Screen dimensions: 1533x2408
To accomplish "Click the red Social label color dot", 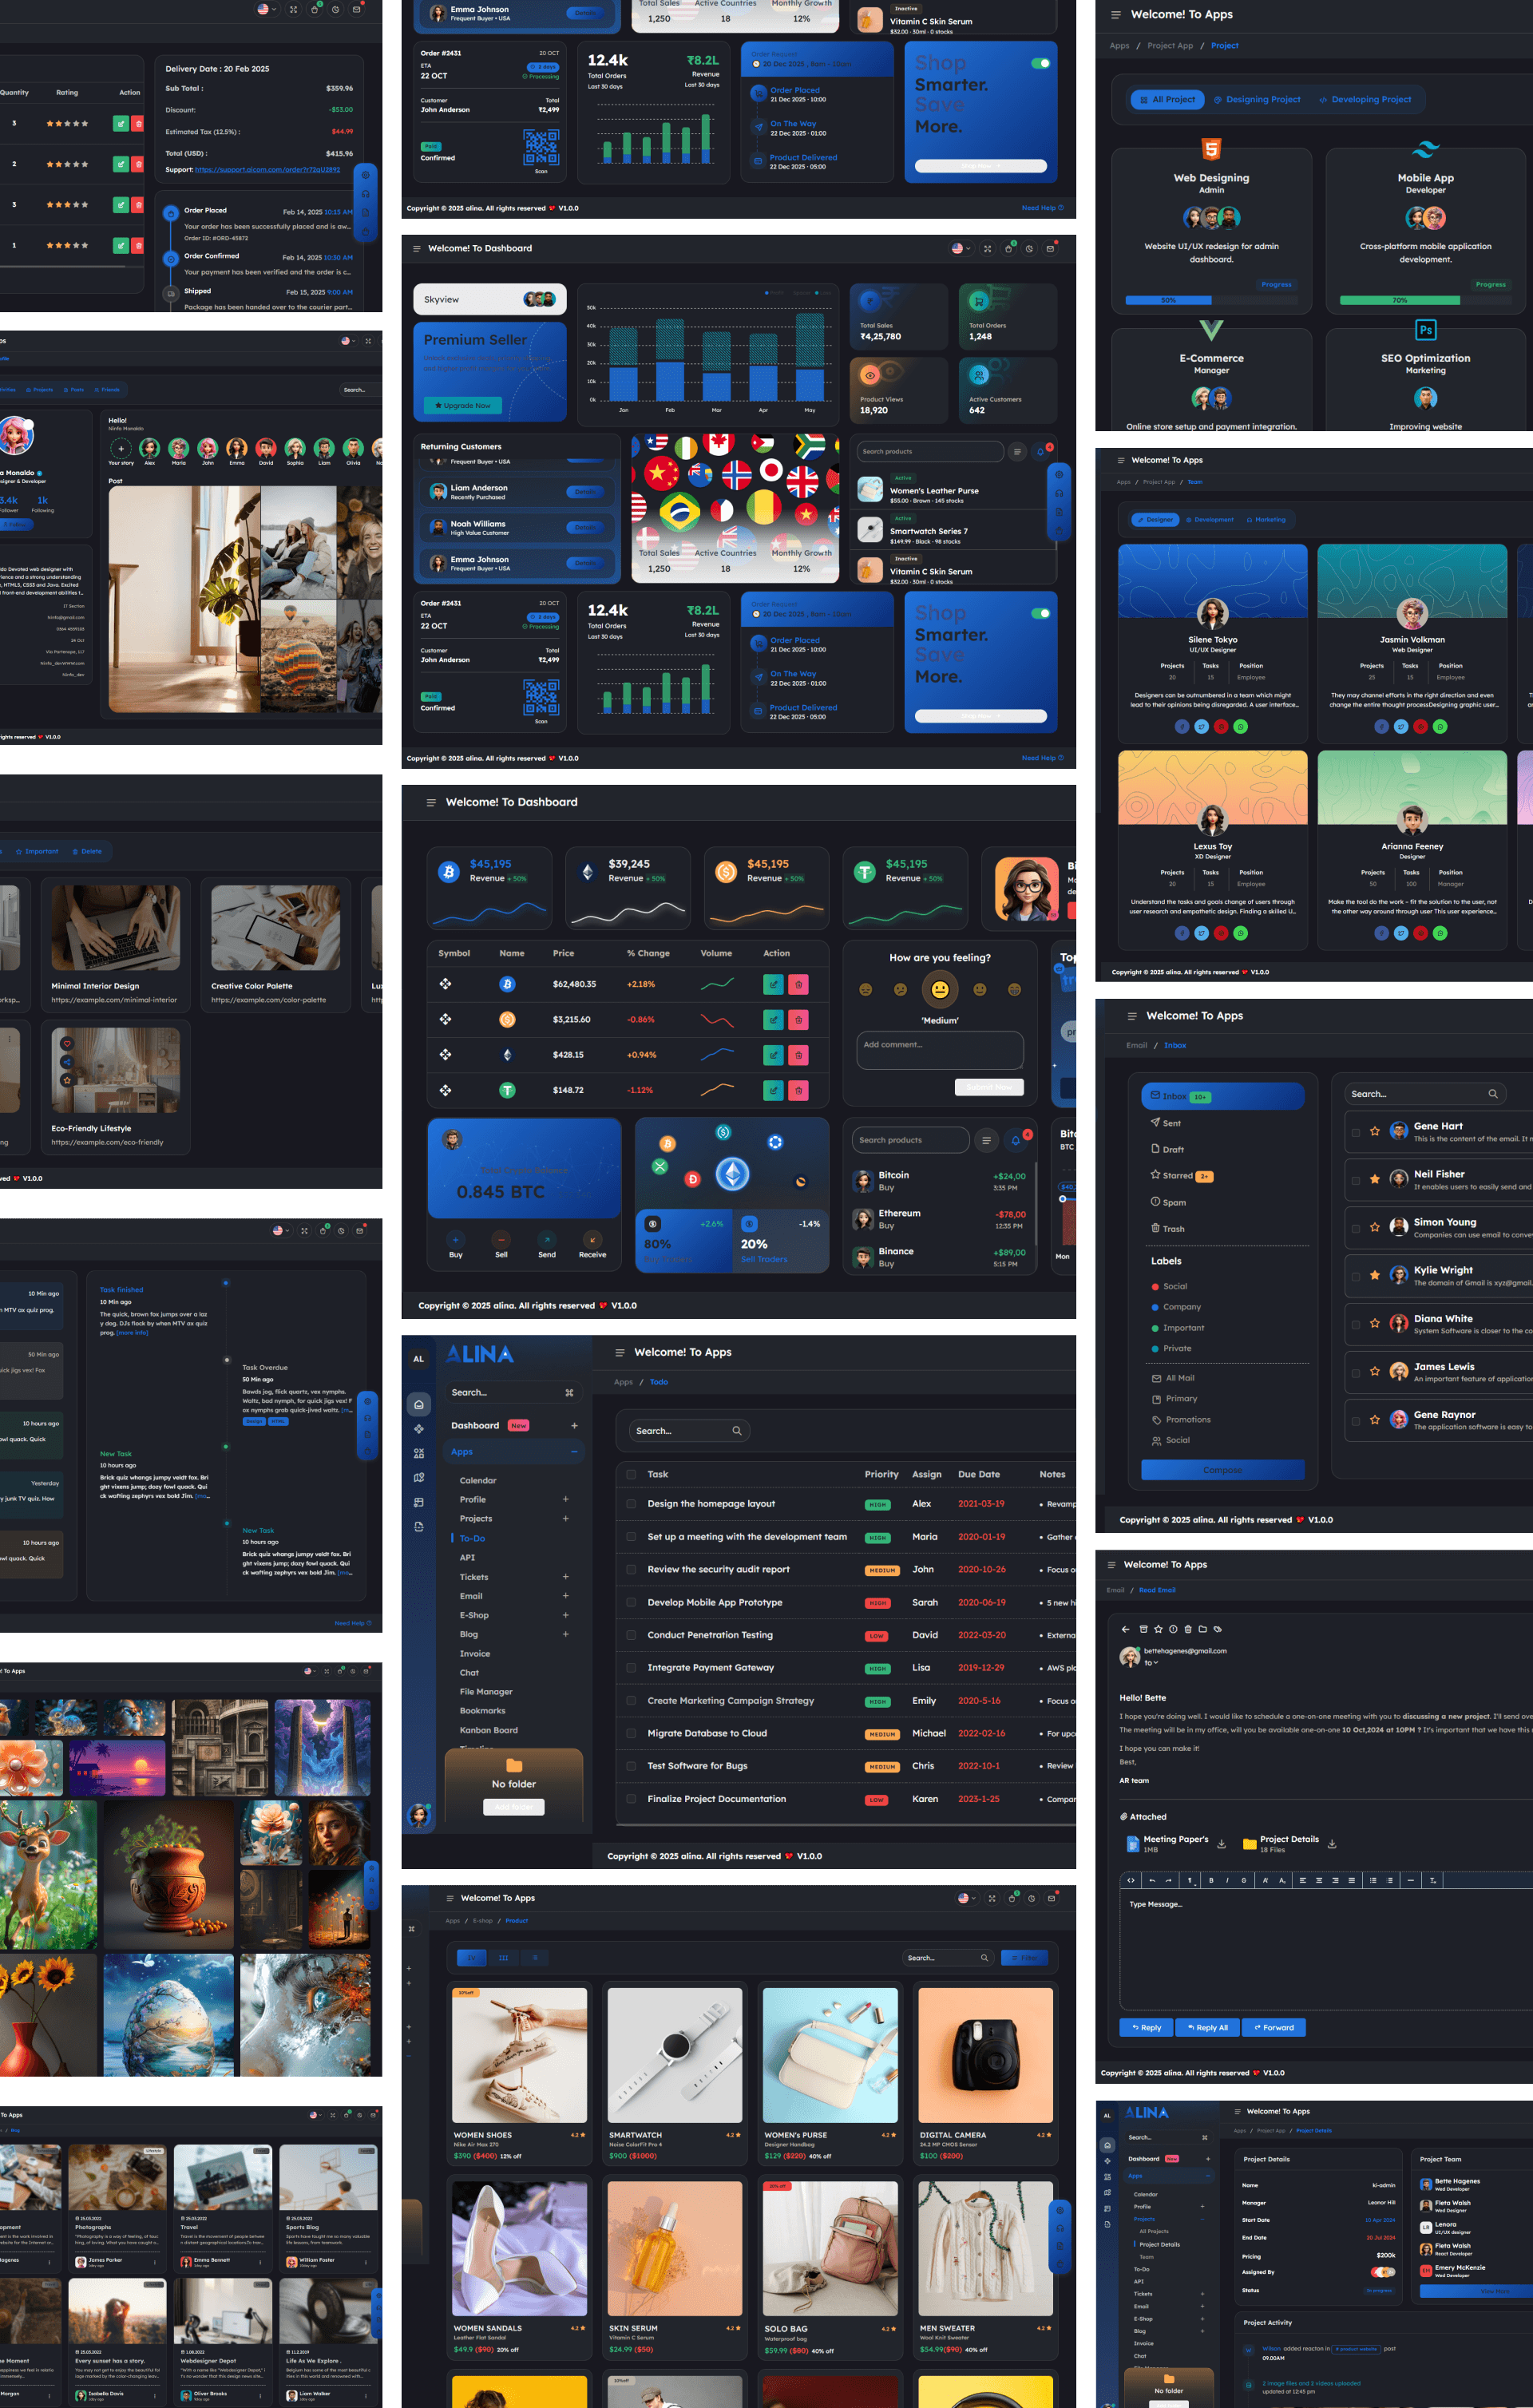I will pos(1155,1286).
